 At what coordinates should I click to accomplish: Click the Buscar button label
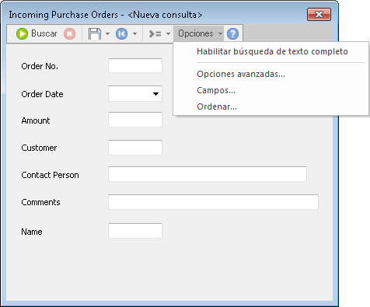pos(44,33)
